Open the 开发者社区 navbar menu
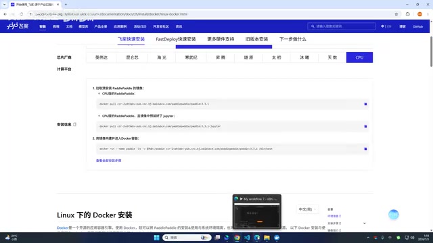The image size is (433, 243). pyautogui.click(x=161, y=26)
